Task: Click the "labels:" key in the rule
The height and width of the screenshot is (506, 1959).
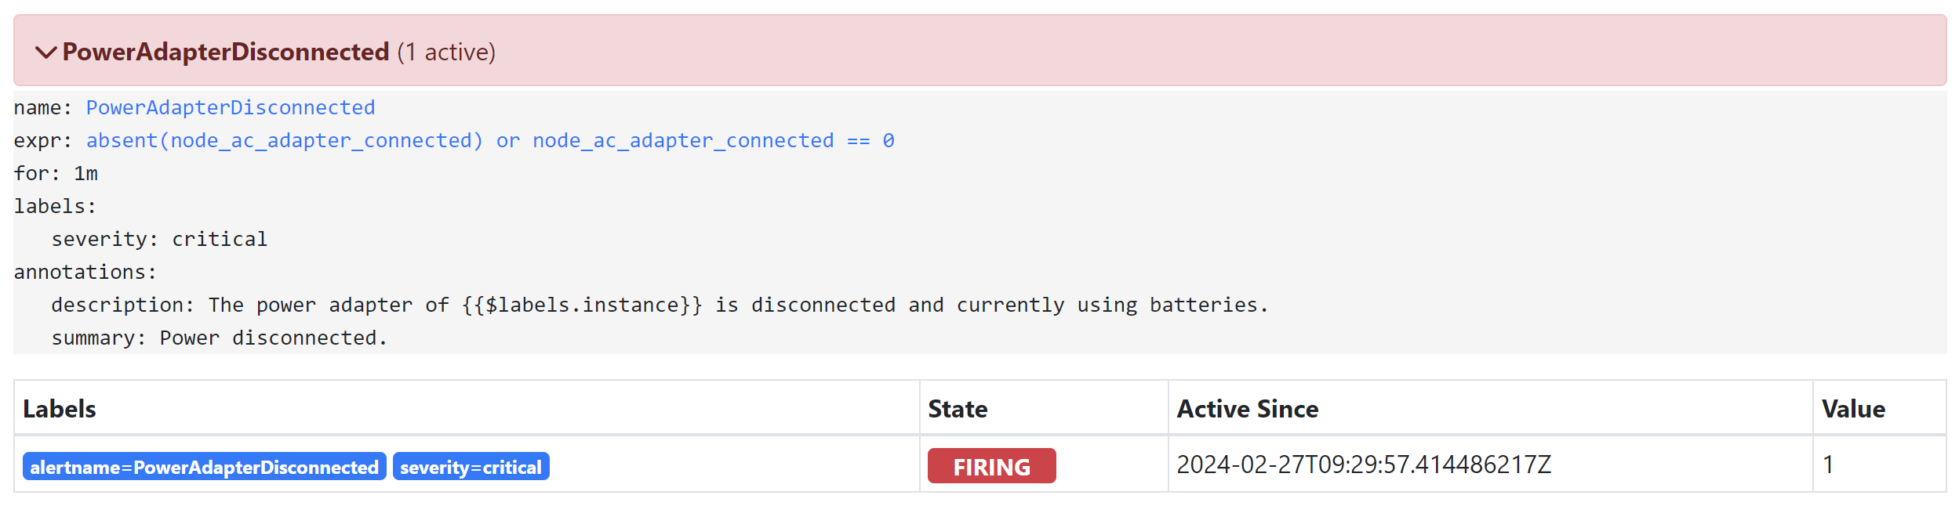Action: (x=55, y=206)
